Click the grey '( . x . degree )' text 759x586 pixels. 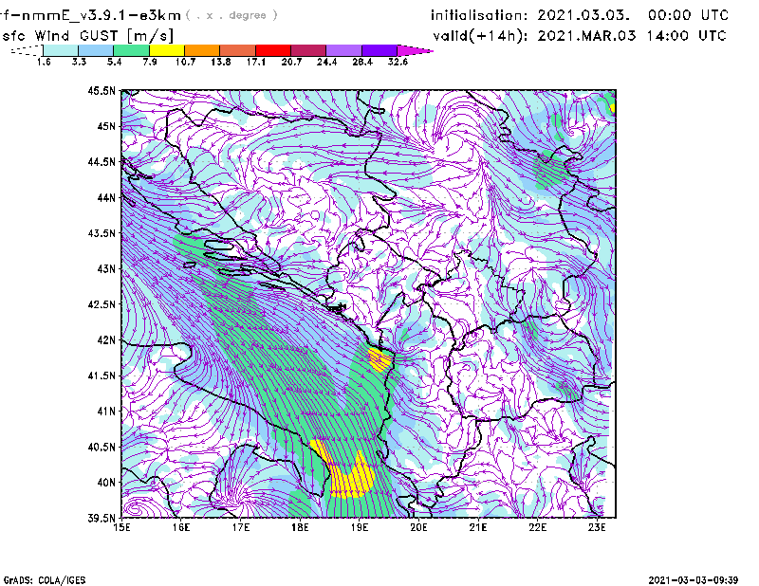click(231, 15)
